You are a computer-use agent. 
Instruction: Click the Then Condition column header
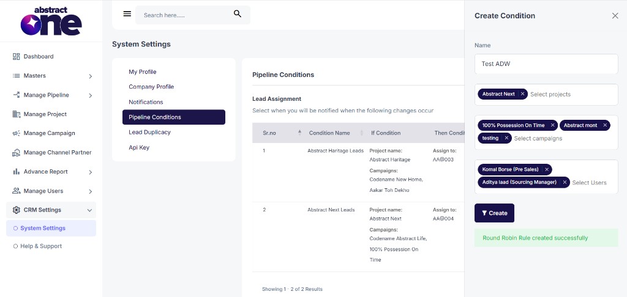(449, 133)
